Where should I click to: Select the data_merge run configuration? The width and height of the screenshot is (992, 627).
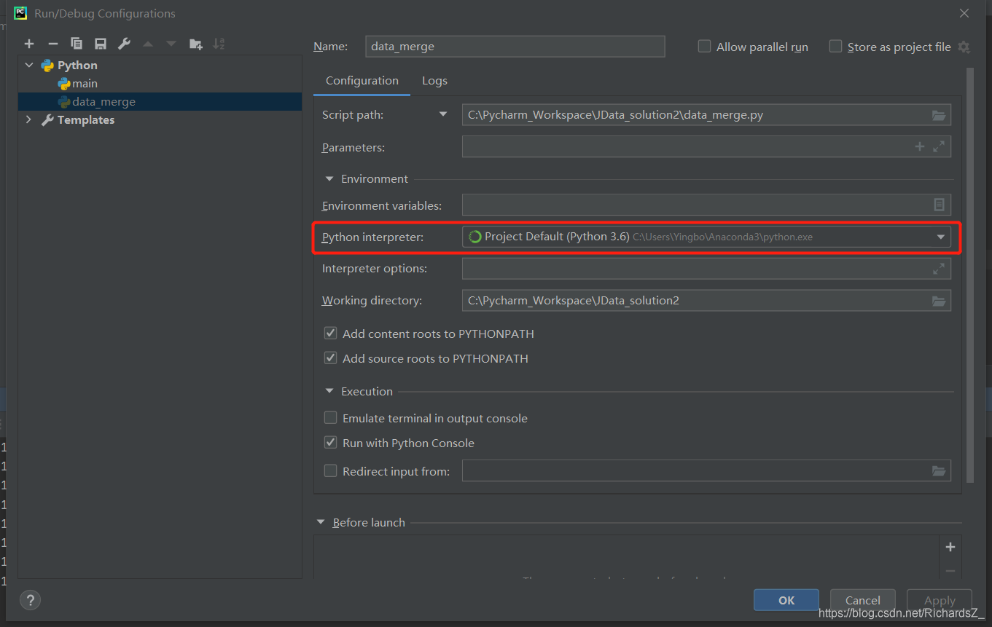160,102
